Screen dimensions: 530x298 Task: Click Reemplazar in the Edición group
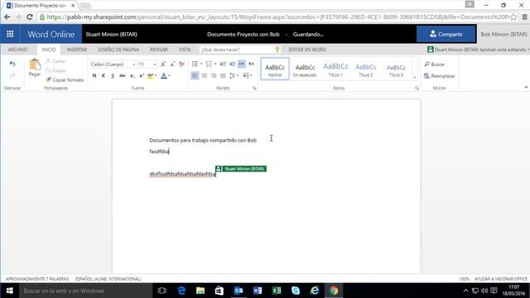(x=440, y=76)
